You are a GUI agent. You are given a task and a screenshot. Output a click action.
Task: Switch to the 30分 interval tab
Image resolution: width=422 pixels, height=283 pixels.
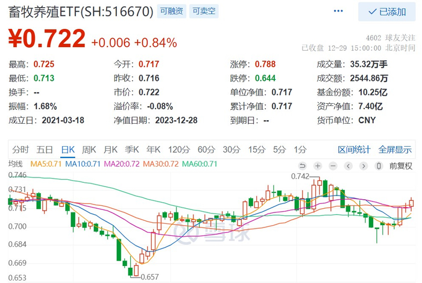pyautogui.click(x=231, y=150)
